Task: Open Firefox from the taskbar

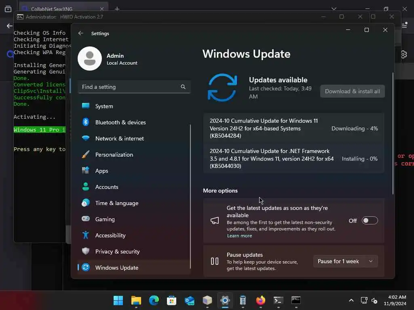Action: (x=261, y=300)
